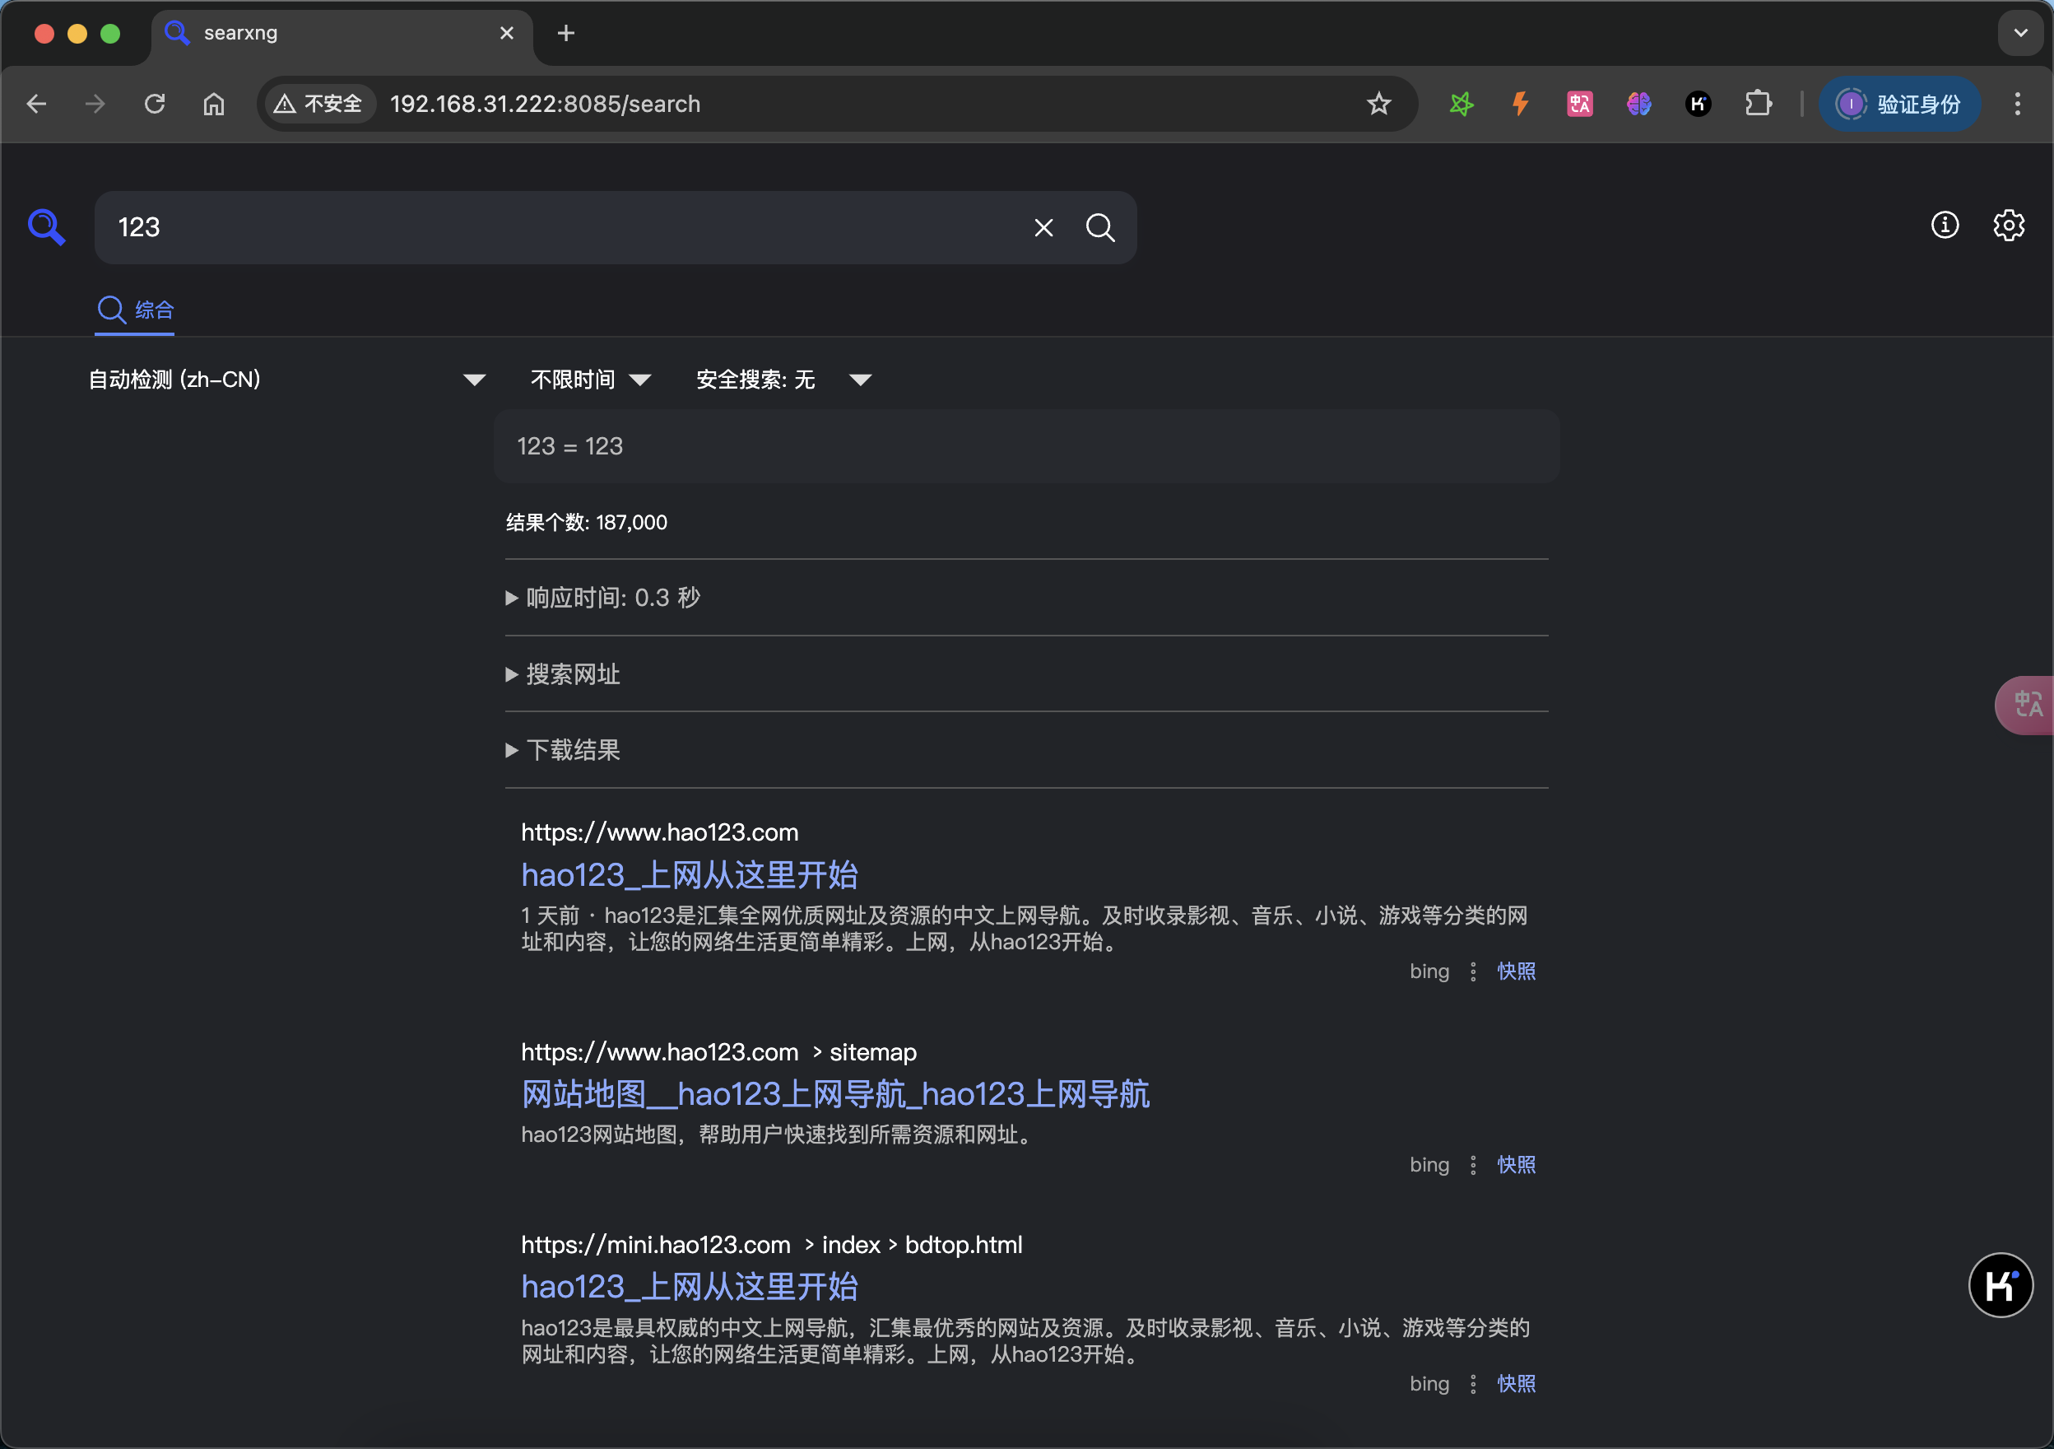Expand the 搜索网址 section

[563, 674]
